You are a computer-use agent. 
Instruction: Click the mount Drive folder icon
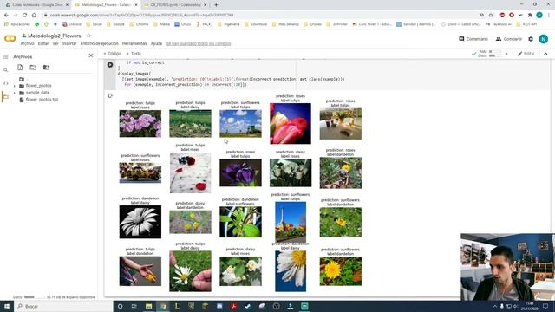pyautogui.click(x=46, y=68)
